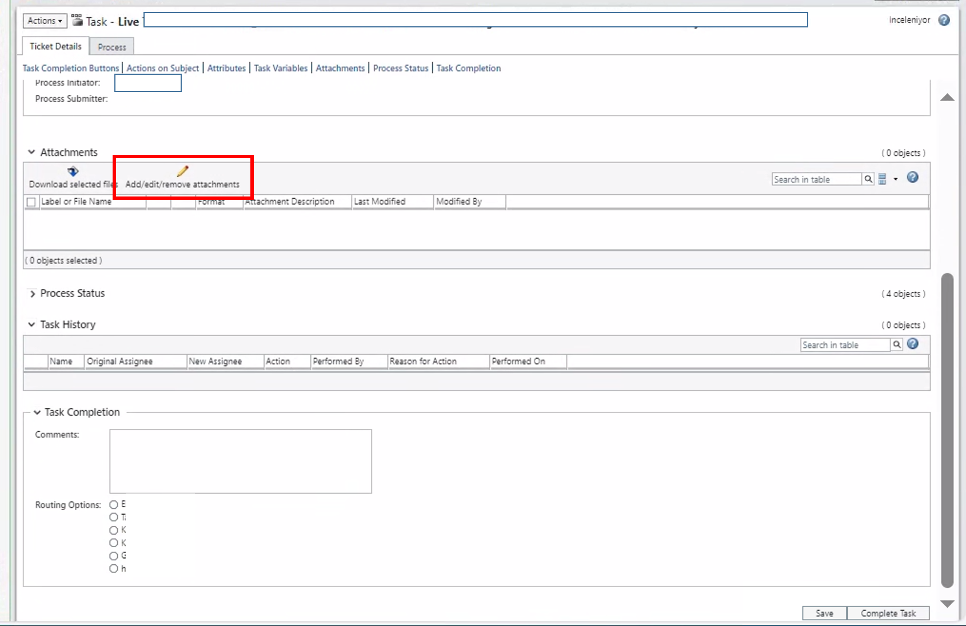Image resolution: width=966 pixels, height=626 pixels.
Task: Click the help icon next to Inceleniyor
Action: click(x=944, y=19)
